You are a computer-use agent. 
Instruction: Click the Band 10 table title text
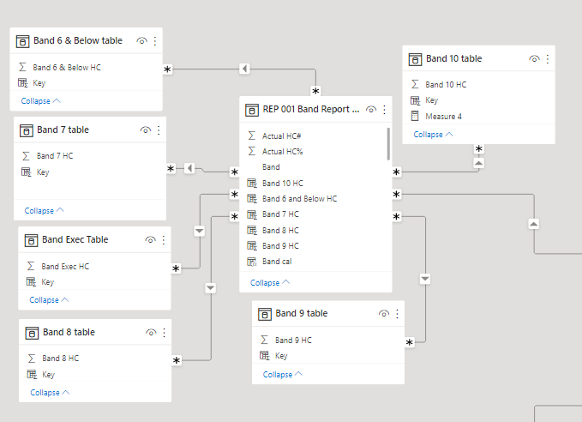[x=453, y=58]
